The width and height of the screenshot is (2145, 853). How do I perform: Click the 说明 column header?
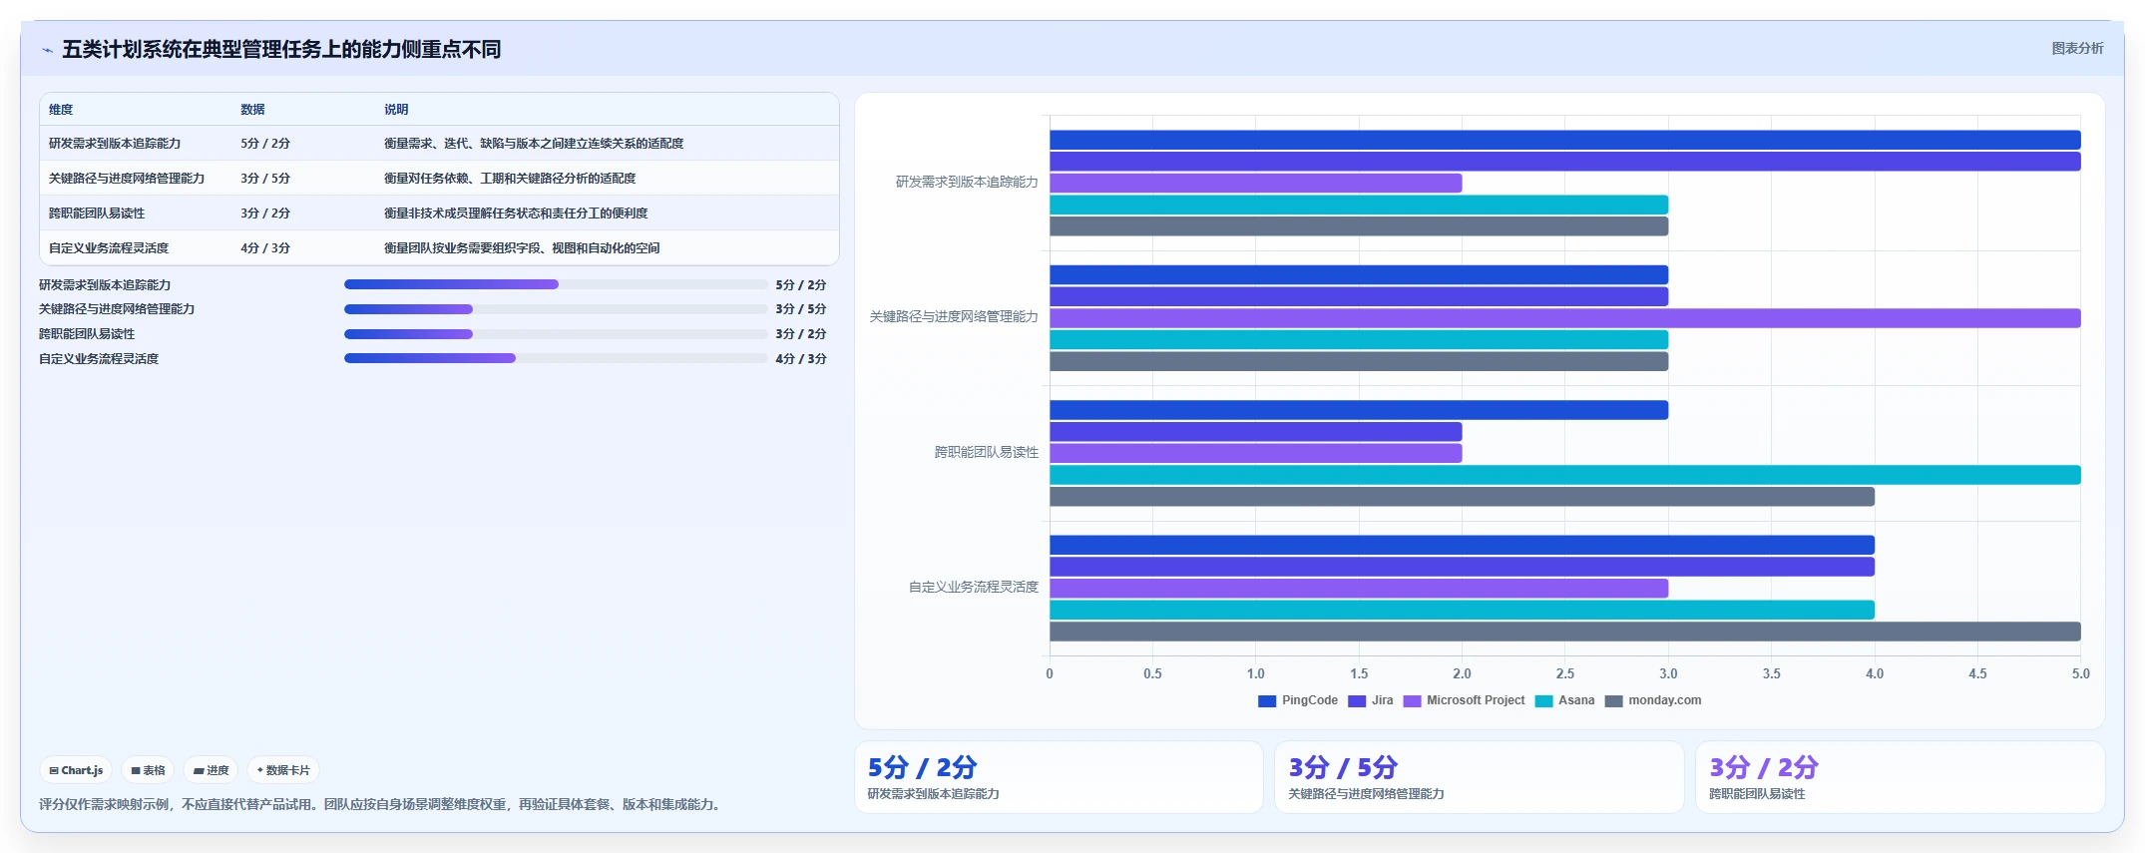(396, 110)
